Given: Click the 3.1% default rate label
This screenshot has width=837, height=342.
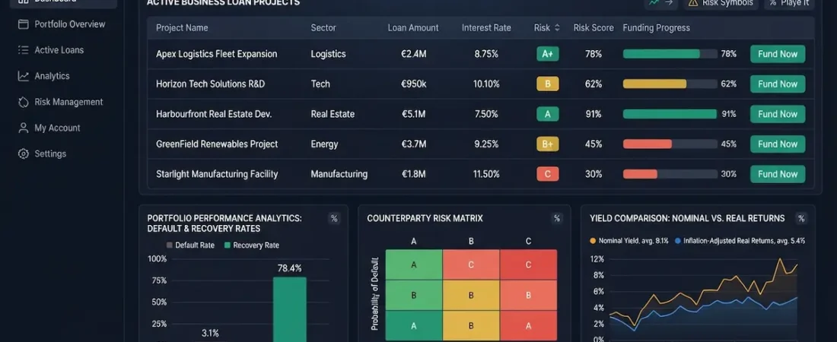Looking at the screenshot, I should [210, 334].
